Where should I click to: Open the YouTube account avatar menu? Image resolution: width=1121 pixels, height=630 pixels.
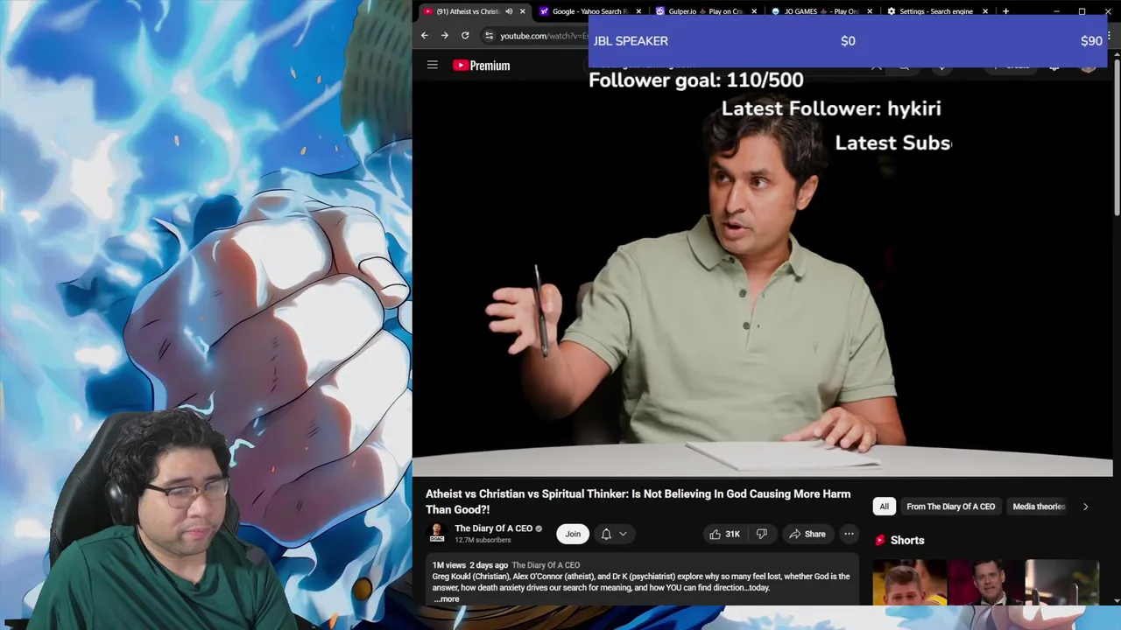[1089, 66]
